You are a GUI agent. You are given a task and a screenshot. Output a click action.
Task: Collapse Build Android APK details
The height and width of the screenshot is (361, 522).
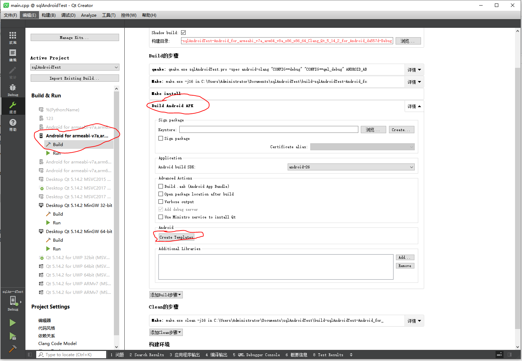coord(414,106)
